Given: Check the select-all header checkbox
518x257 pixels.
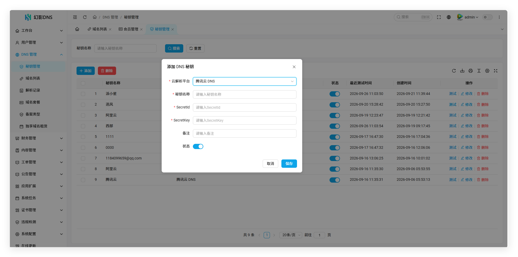Looking at the screenshot, I should (83, 83).
